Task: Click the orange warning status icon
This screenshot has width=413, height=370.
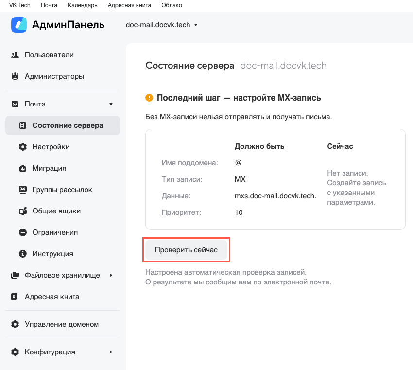Action: coord(149,98)
